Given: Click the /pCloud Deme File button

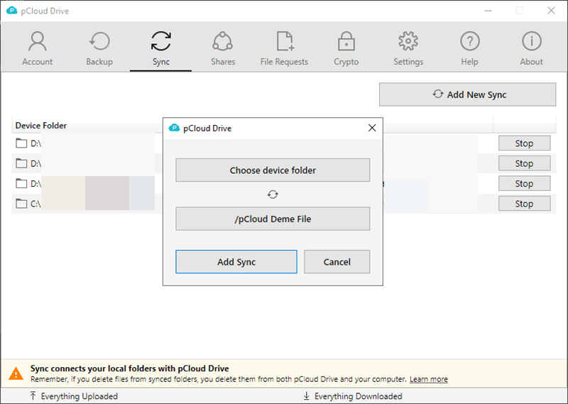Looking at the screenshot, I should [273, 219].
